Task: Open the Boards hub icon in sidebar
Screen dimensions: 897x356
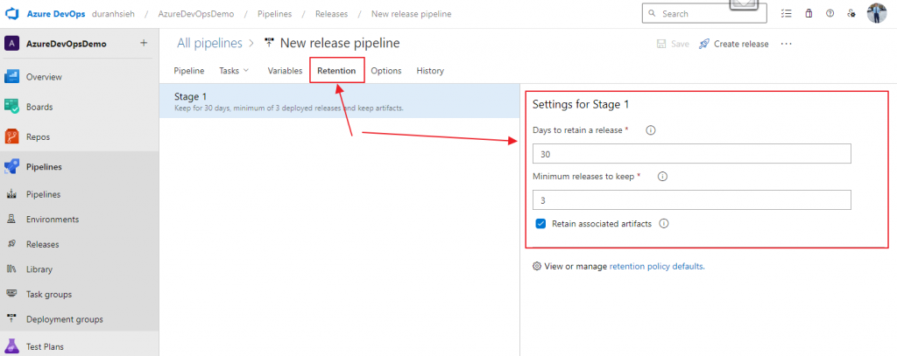Action: 12,107
